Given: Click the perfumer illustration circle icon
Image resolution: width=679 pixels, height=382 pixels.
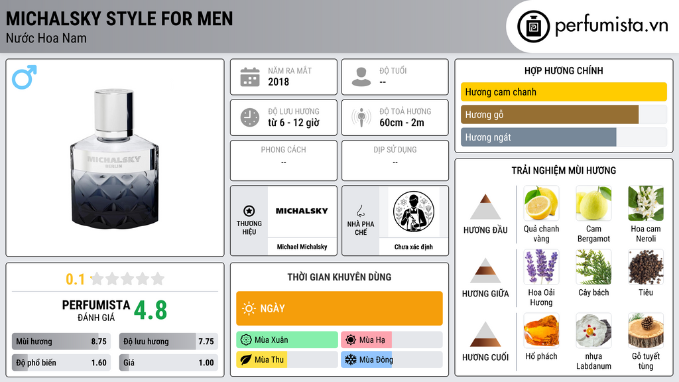Looking at the screenshot, I should (414, 212).
